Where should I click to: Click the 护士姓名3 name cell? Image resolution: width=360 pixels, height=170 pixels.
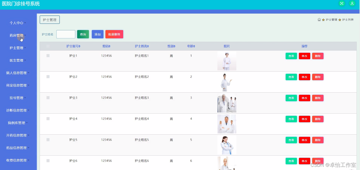(x=142, y=98)
